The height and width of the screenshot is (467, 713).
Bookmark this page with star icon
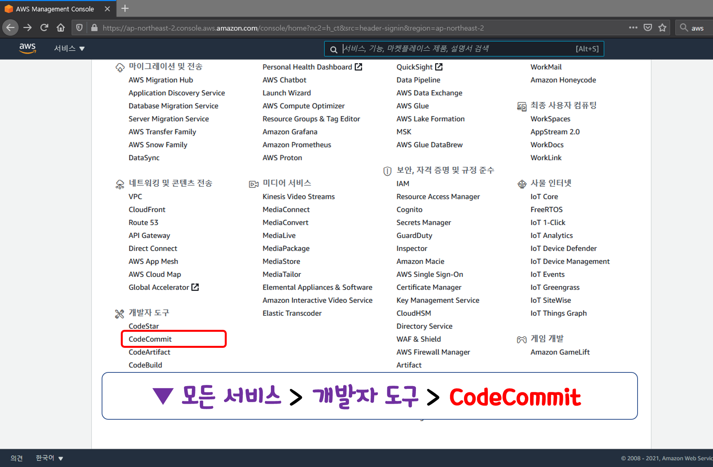pos(662,28)
